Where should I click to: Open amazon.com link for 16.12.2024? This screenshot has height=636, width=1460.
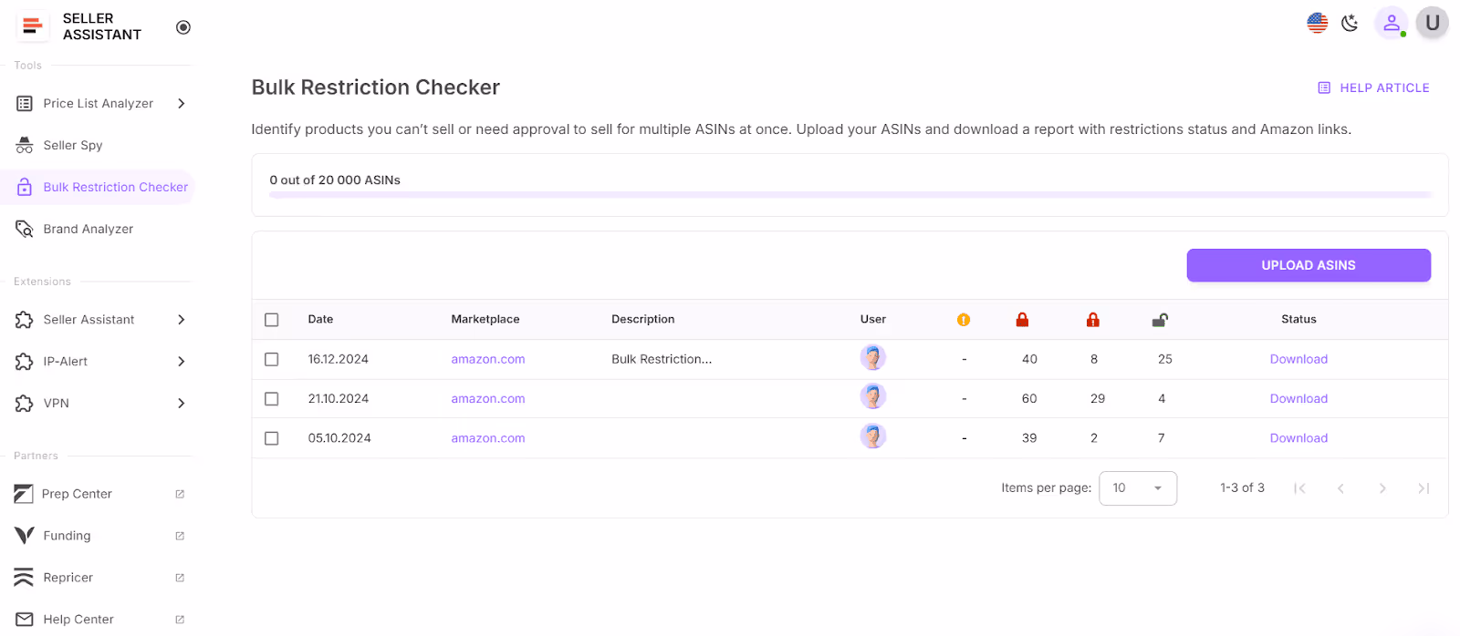click(x=488, y=360)
